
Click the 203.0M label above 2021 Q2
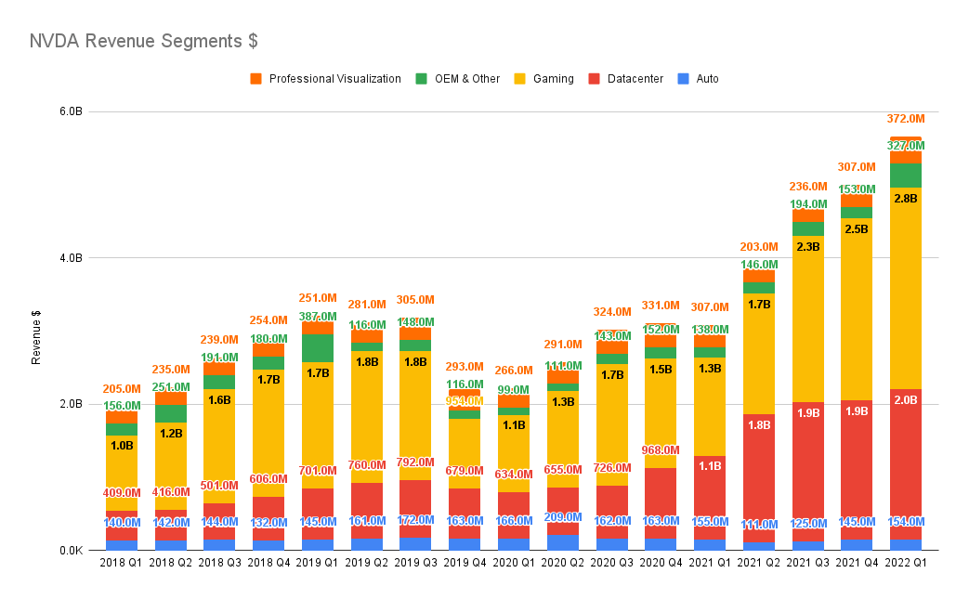(759, 247)
